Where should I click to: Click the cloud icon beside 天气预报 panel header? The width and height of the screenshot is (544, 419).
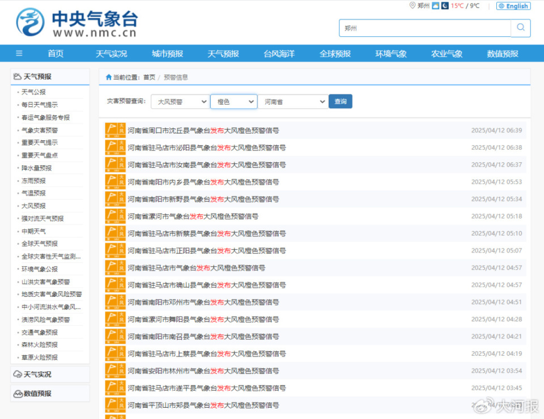pyautogui.click(x=18, y=75)
